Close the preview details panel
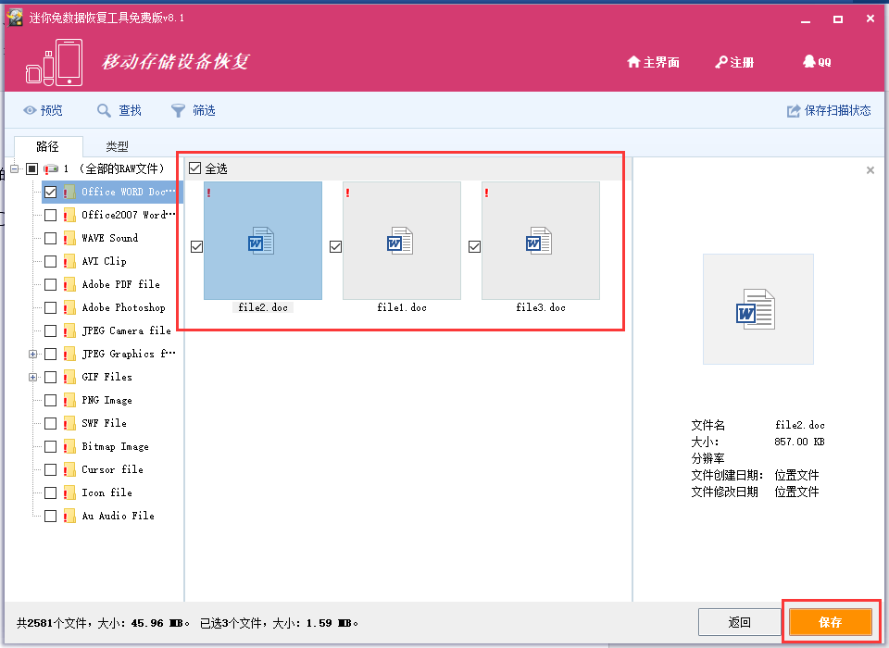Image resolution: width=889 pixels, height=648 pixels. (870, 170)
